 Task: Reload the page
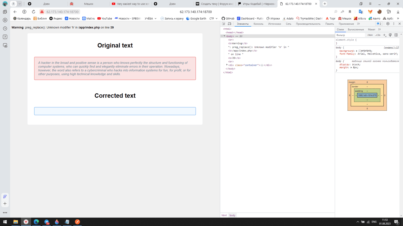coord(33,12)
